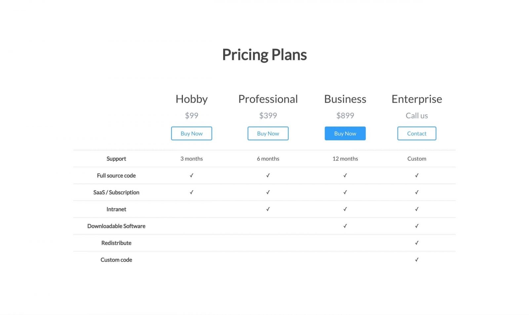Viewport: 529px width, 315px height.
Task: Click the Downloadable Software row label
Action: pos(116,226)
